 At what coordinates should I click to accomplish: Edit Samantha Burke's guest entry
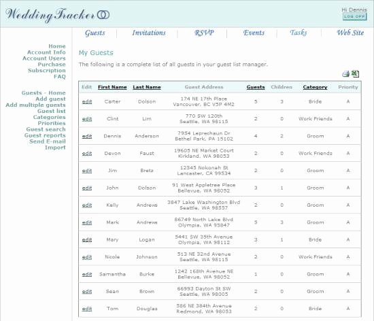click(87, 274)
